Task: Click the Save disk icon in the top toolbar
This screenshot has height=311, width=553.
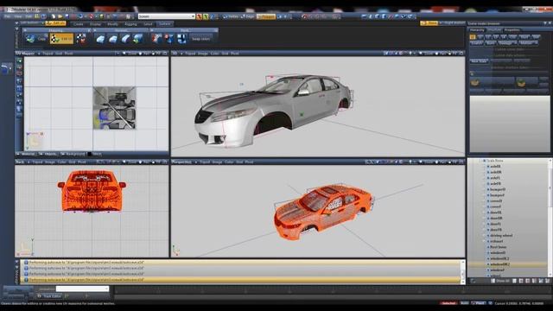Action: tap(67, 16)
